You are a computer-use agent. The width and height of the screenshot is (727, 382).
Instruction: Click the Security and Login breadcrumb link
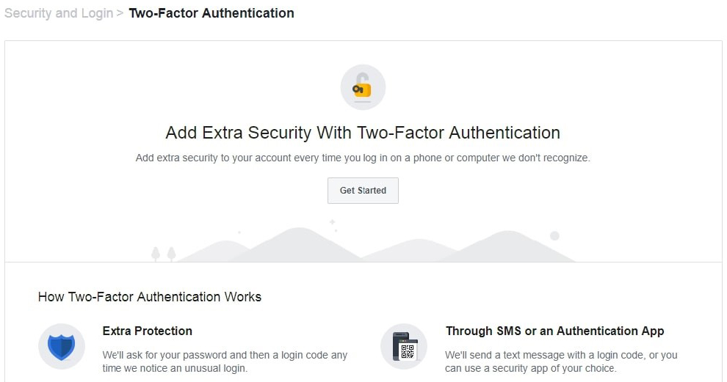(59, 13)
